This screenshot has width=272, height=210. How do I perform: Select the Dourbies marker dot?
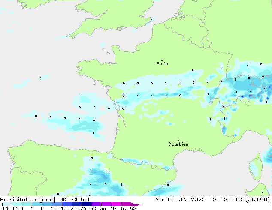click(x=178, y=141)
